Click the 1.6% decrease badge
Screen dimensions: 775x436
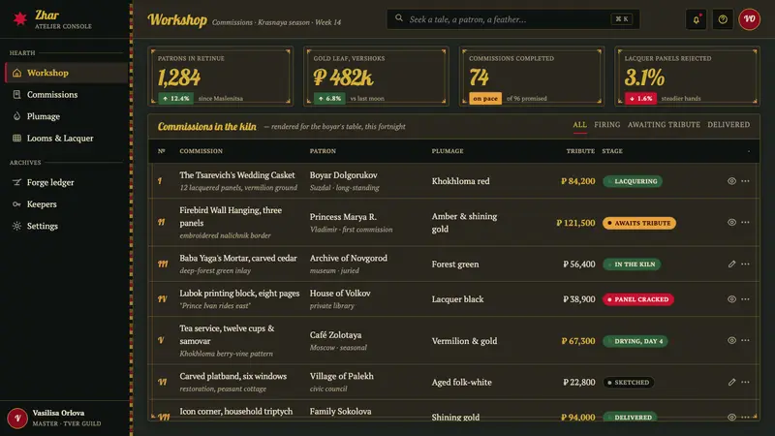coord(640,99)
